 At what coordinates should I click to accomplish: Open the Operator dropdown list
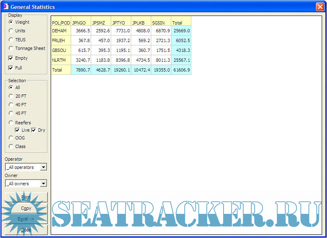(44, 167)
